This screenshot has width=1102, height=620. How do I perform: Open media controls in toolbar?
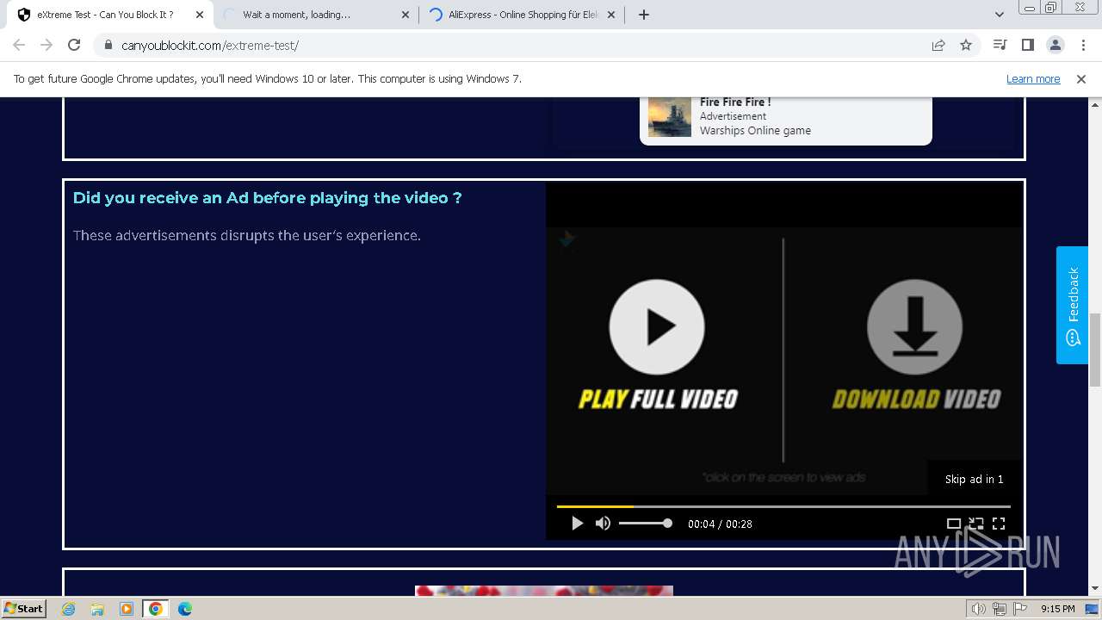(x=1000, y=45)
